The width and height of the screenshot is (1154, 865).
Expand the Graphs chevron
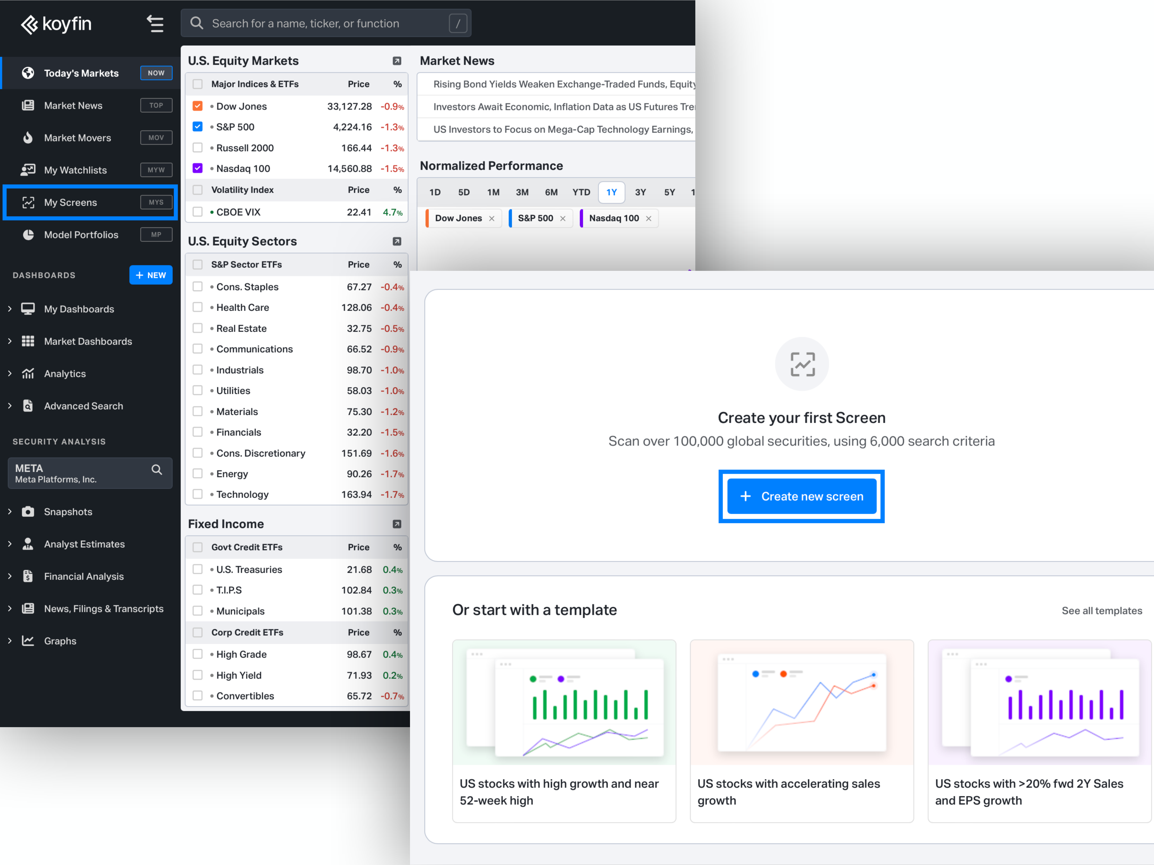9,641
